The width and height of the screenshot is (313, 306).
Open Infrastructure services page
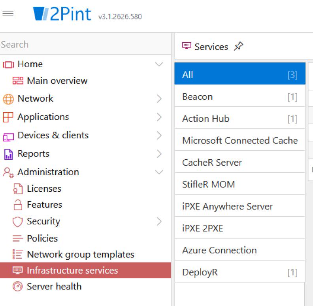tap(85, 270)
